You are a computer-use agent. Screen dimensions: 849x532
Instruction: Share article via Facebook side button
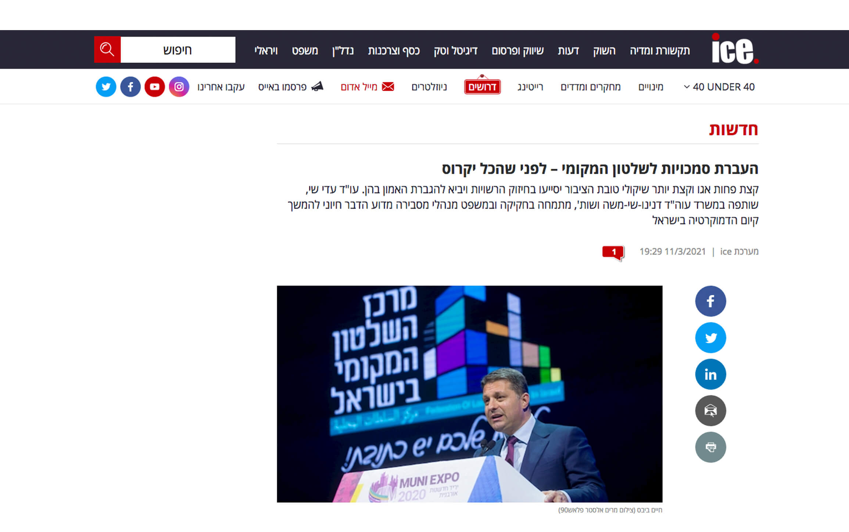710,301
